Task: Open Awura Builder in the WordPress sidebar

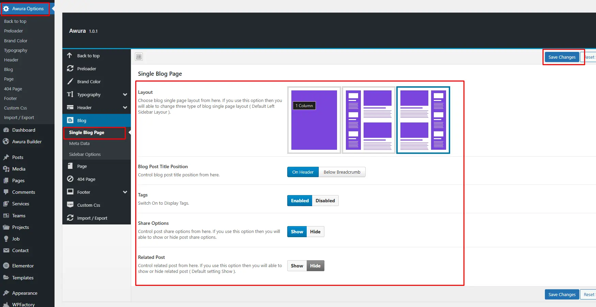Action: point(27,142)
